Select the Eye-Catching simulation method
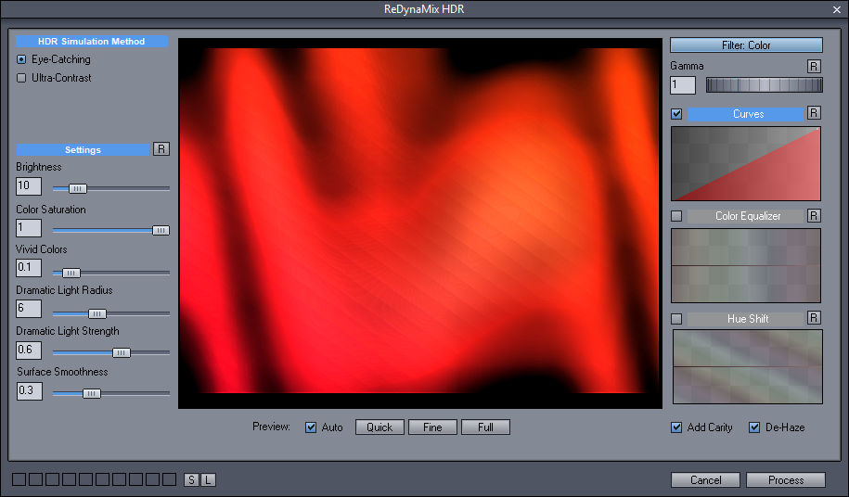Viewport: 849px width, 497px height. tap(21, 59)
